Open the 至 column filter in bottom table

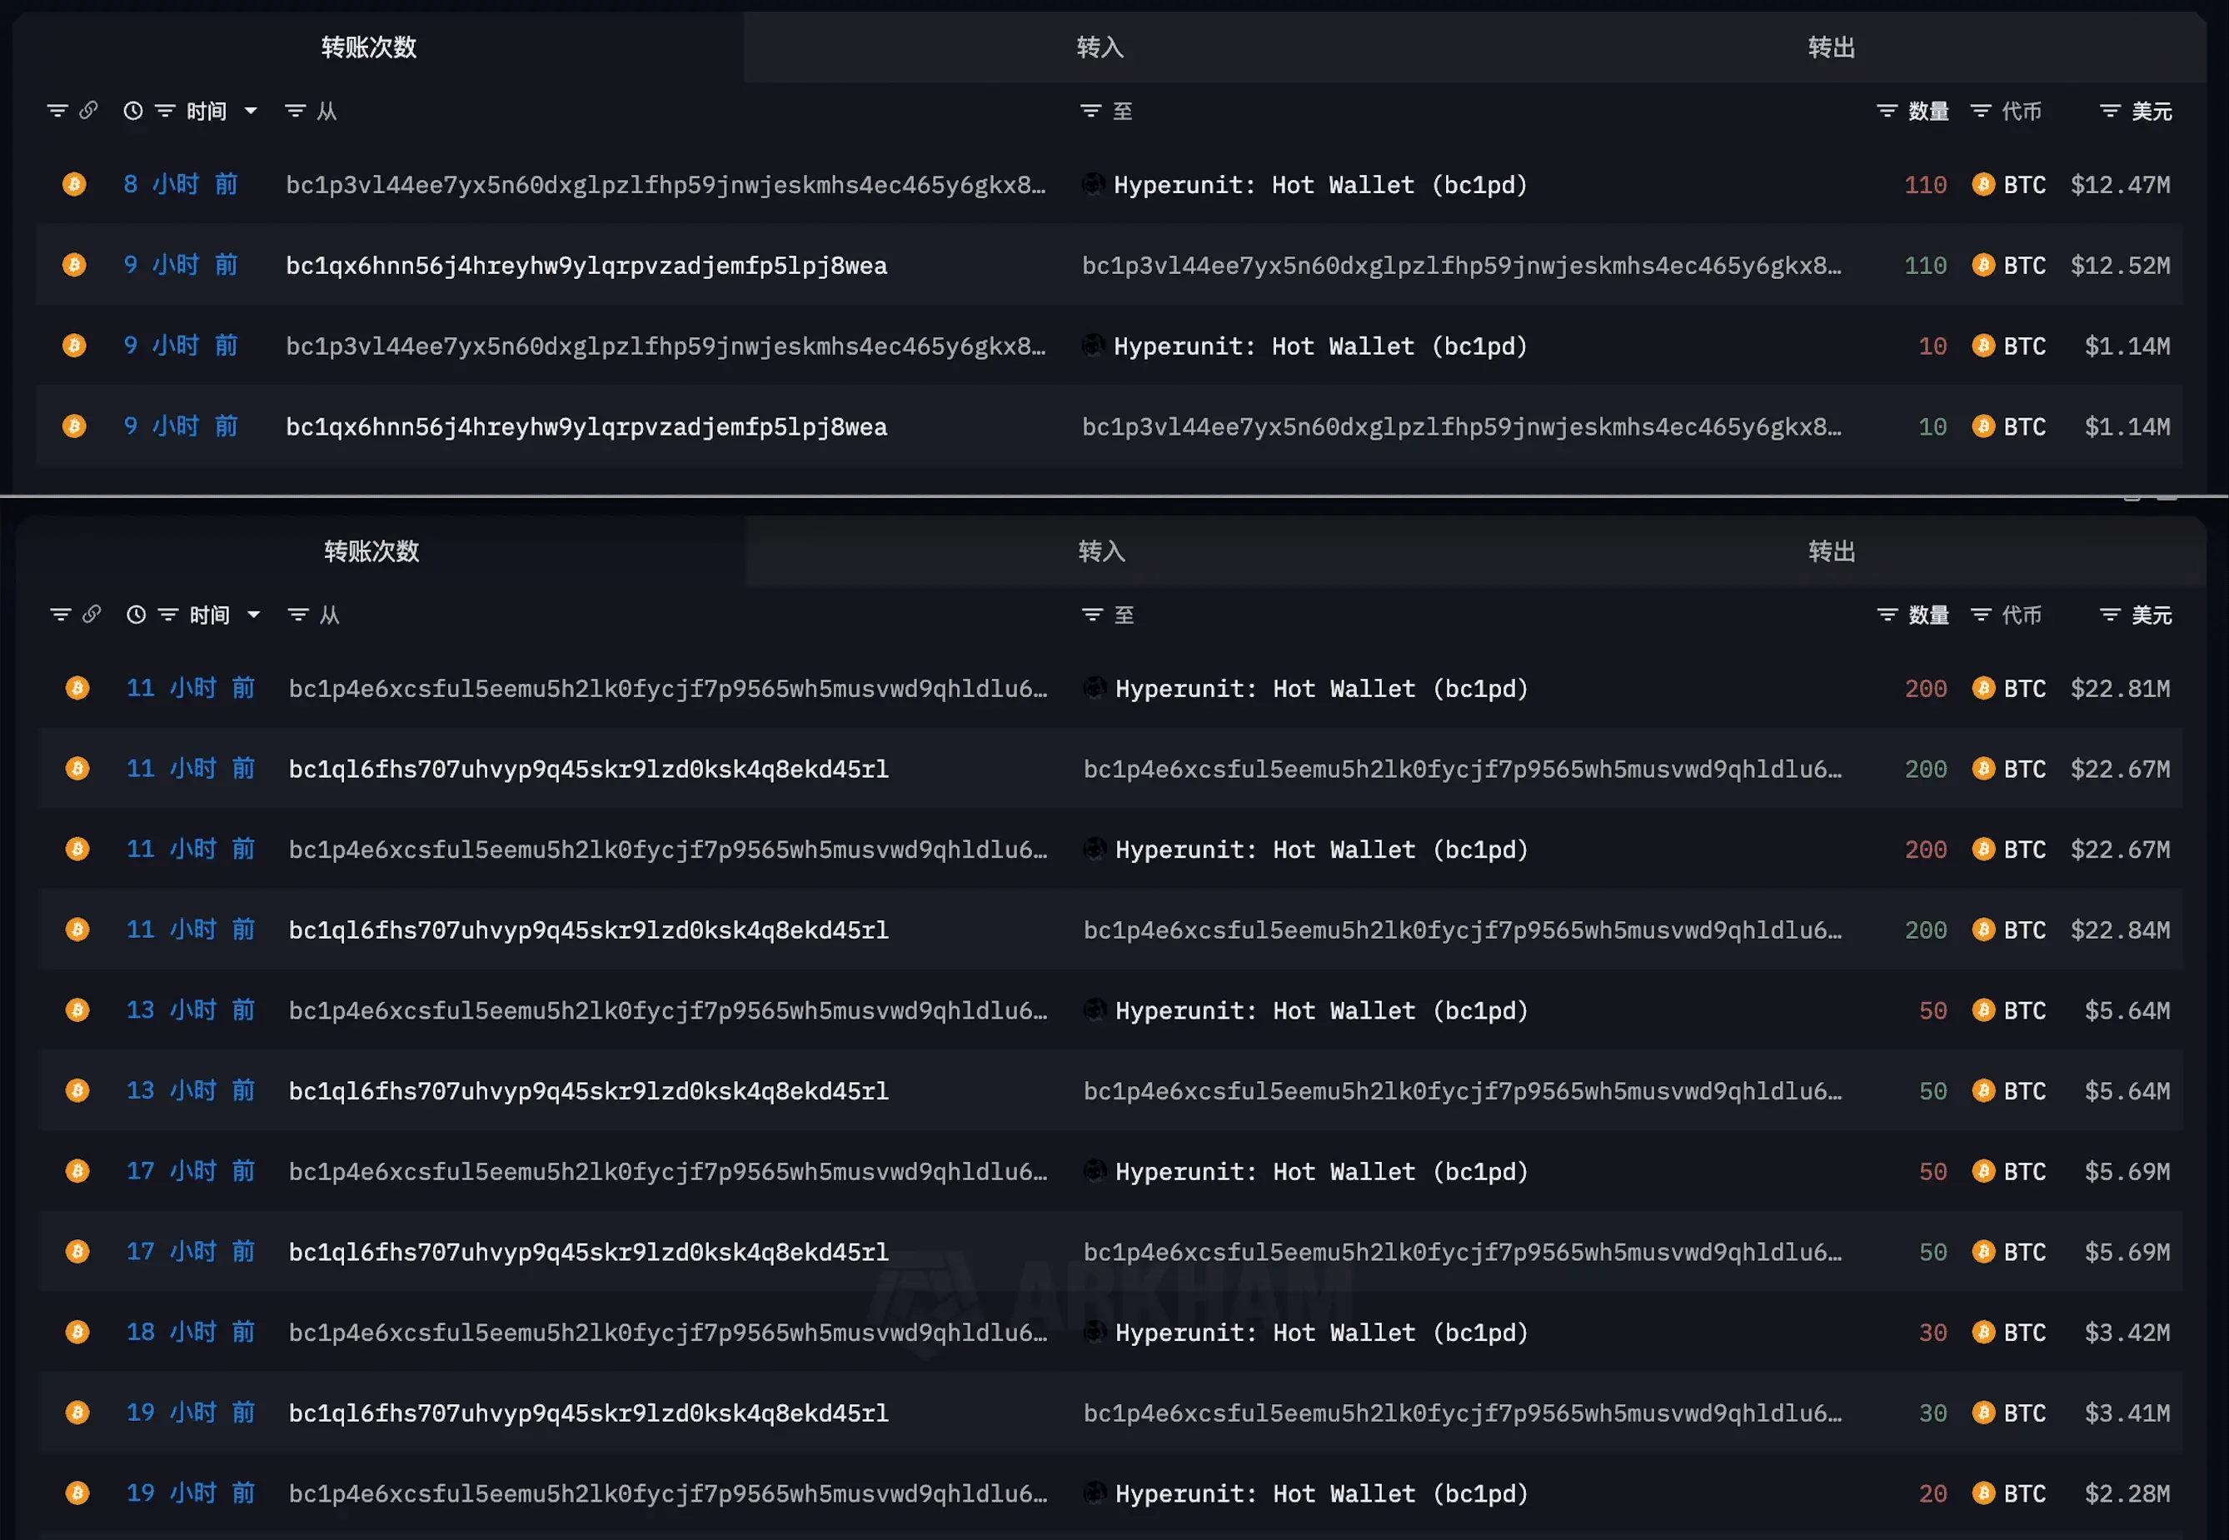point(1092,615)
